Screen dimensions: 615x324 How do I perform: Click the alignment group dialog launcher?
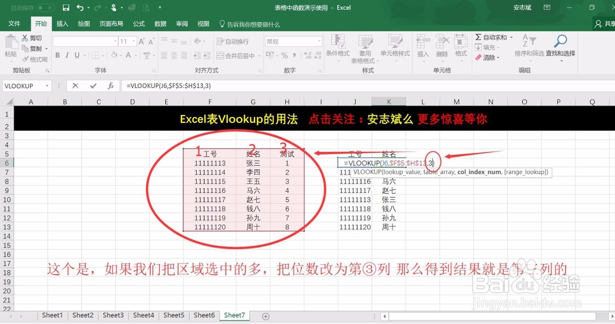(x=260, y=71)
